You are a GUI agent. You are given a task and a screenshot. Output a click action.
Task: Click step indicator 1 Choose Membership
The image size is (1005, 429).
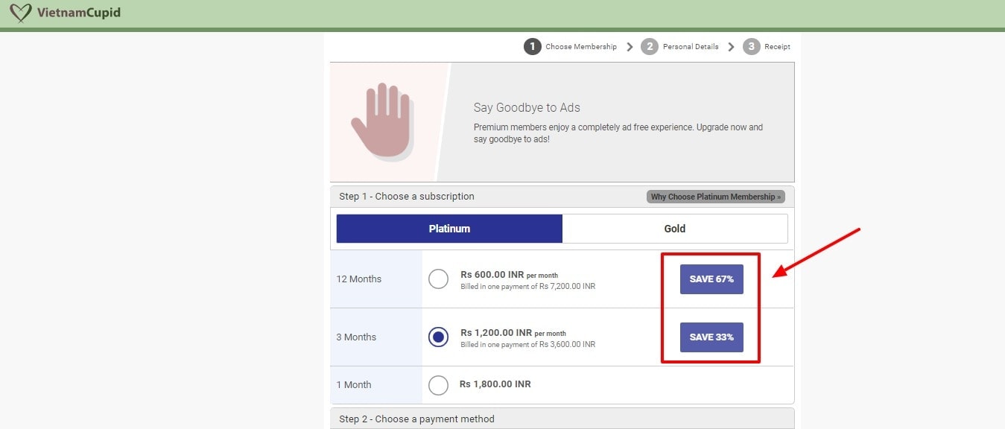tap(533, 46)
